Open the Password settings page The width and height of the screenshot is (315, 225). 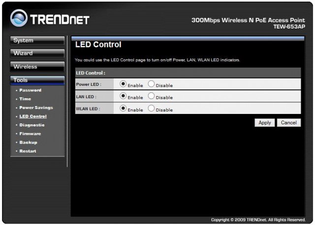[30, 90]
